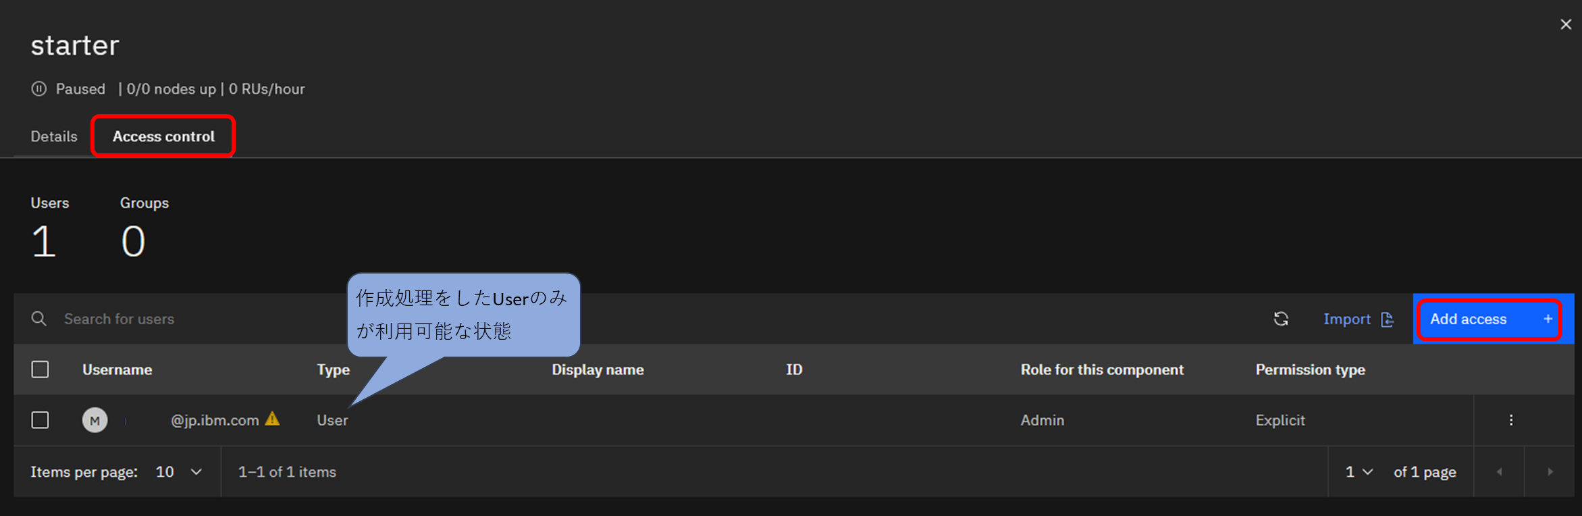Open the Items per page dropdown
The image size is (1582, 516).
(179, 471)
